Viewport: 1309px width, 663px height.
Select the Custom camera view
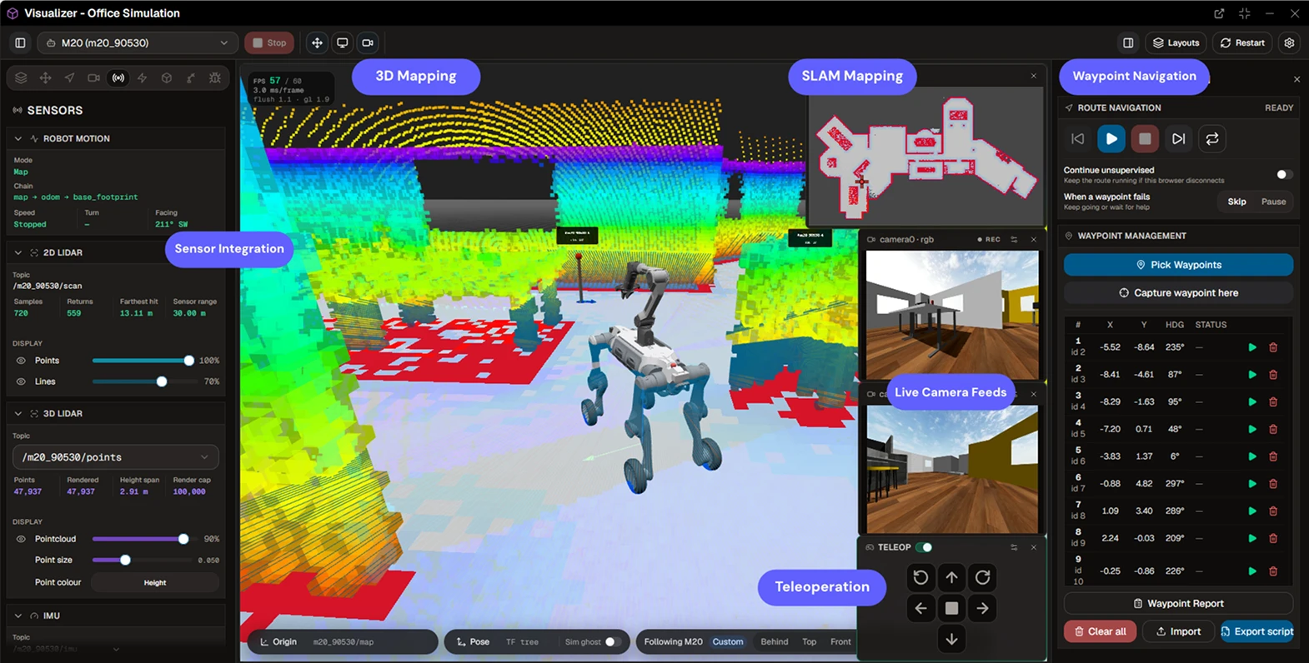click(728, 642)
